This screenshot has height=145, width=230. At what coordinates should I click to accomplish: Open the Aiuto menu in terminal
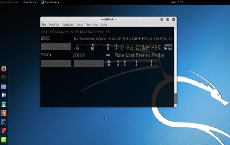point(104,24)
